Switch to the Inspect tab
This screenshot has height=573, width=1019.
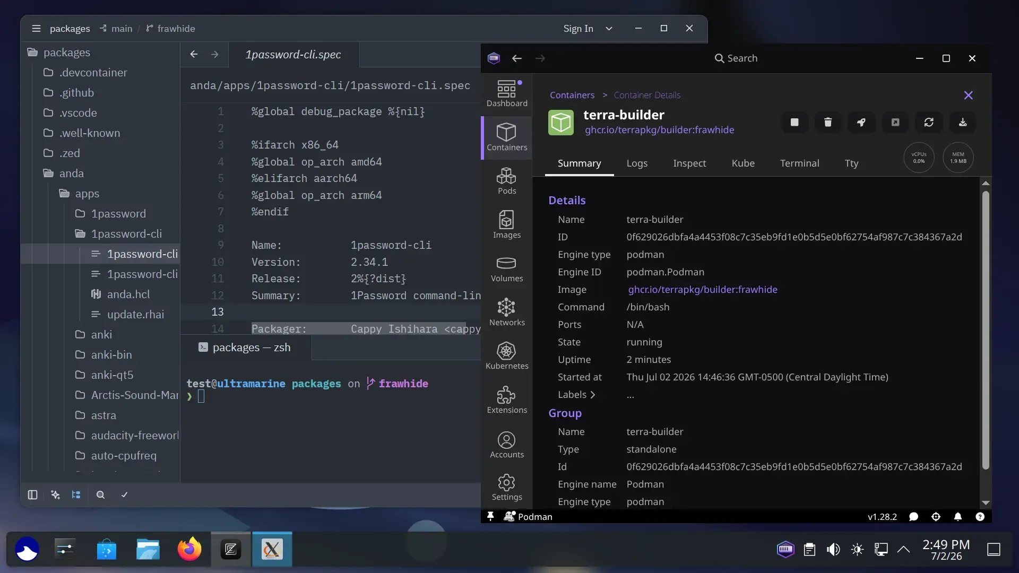coord(689,163)
